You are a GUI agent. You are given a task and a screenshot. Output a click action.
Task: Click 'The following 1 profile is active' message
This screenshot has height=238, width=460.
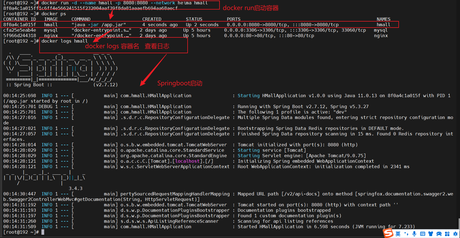(x=292, y=112)
